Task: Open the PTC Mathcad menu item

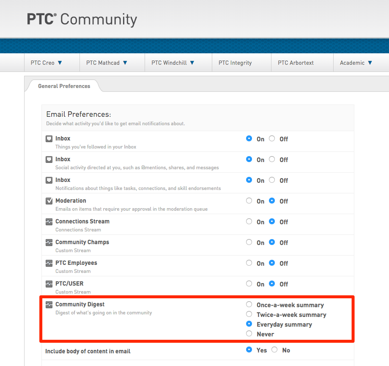Action: pyautogui.click(x=103, y=63)
